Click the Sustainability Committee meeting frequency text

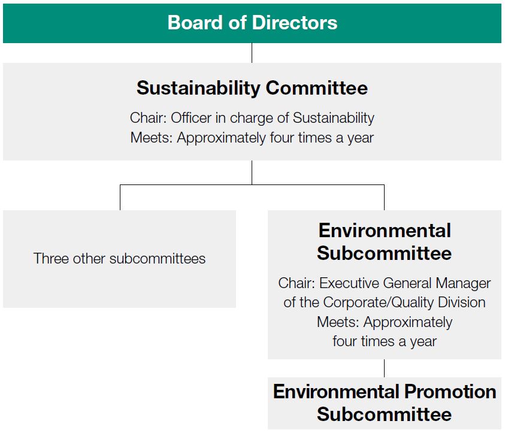(x=252, y=138)
